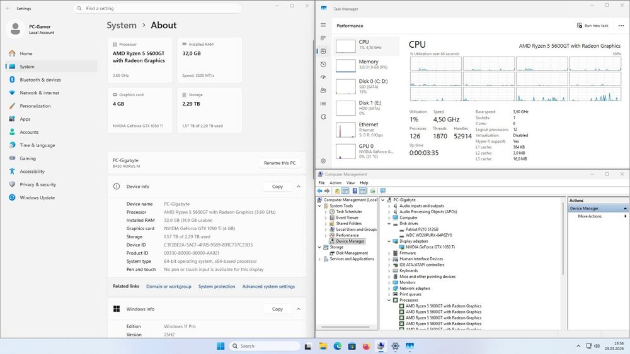Open File menu in Computer Management
630x354 pixels.
[x=321, y=183]
